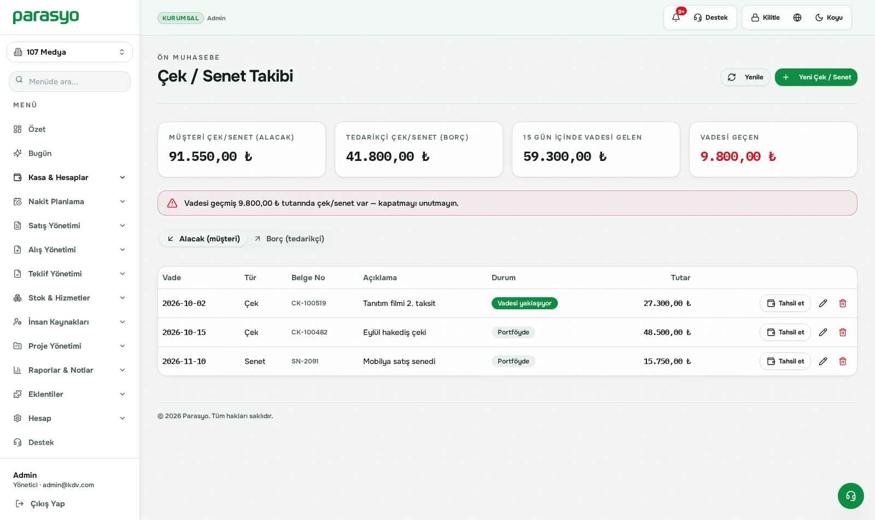Viewport: 875px width, 520px height.
Task: Switch to Borç (tedarikçi) tab
Action: [289, 239]
